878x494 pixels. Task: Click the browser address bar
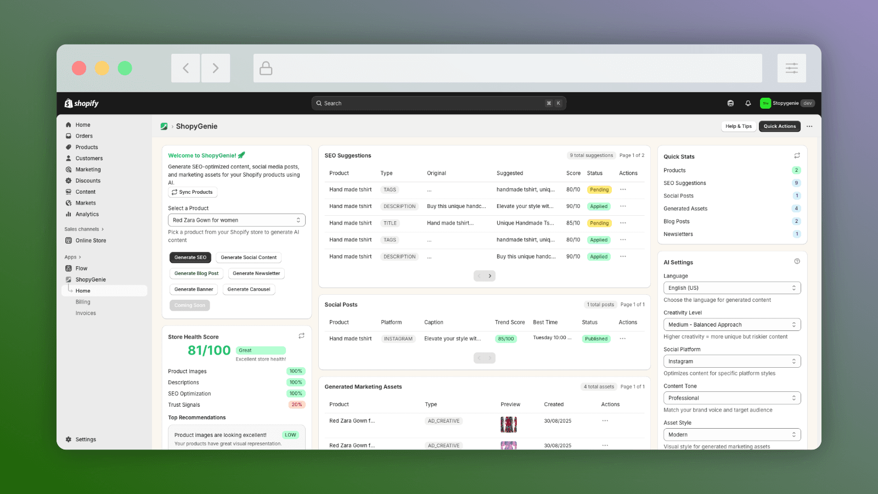[508, 68]
